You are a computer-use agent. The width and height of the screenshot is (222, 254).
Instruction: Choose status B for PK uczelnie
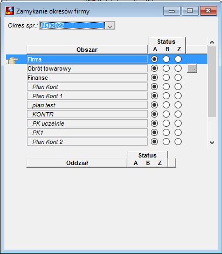[x=166, y=123]
